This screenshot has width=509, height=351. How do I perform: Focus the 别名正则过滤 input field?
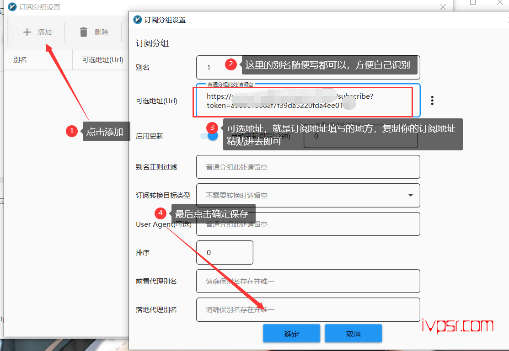(308, 167)
